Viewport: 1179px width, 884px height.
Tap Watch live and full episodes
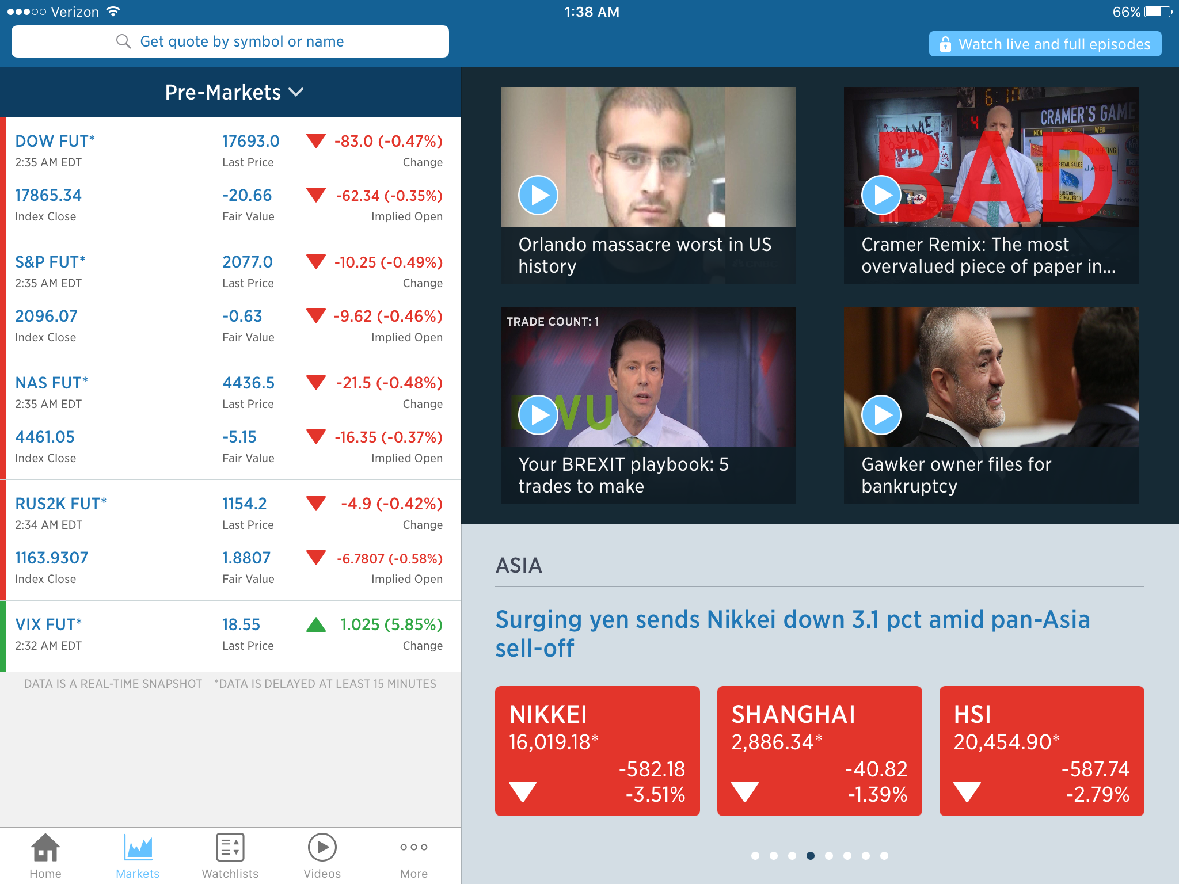(1045, 44)
